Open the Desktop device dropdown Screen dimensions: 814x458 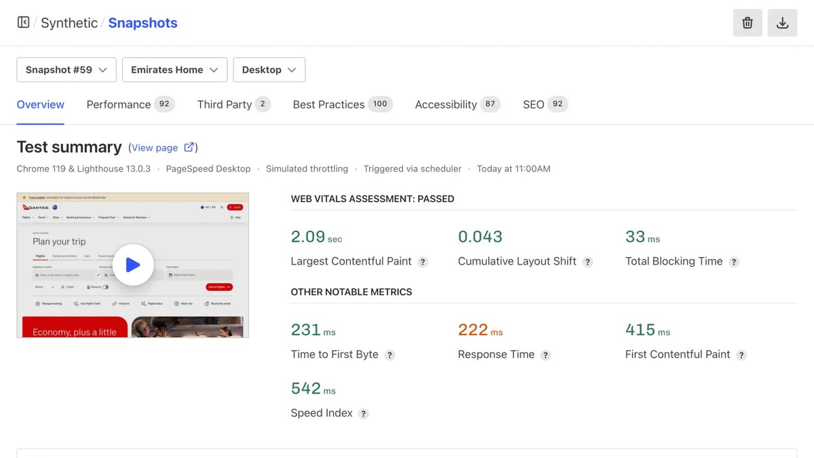coord(269,70)
